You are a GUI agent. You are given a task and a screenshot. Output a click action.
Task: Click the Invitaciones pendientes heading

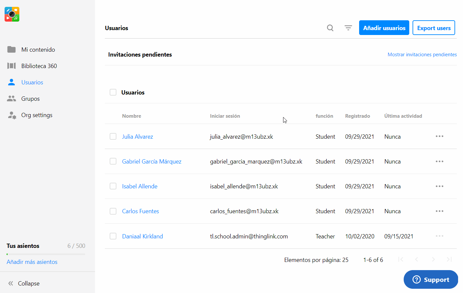pyautogui.click(x=140, y=55)
